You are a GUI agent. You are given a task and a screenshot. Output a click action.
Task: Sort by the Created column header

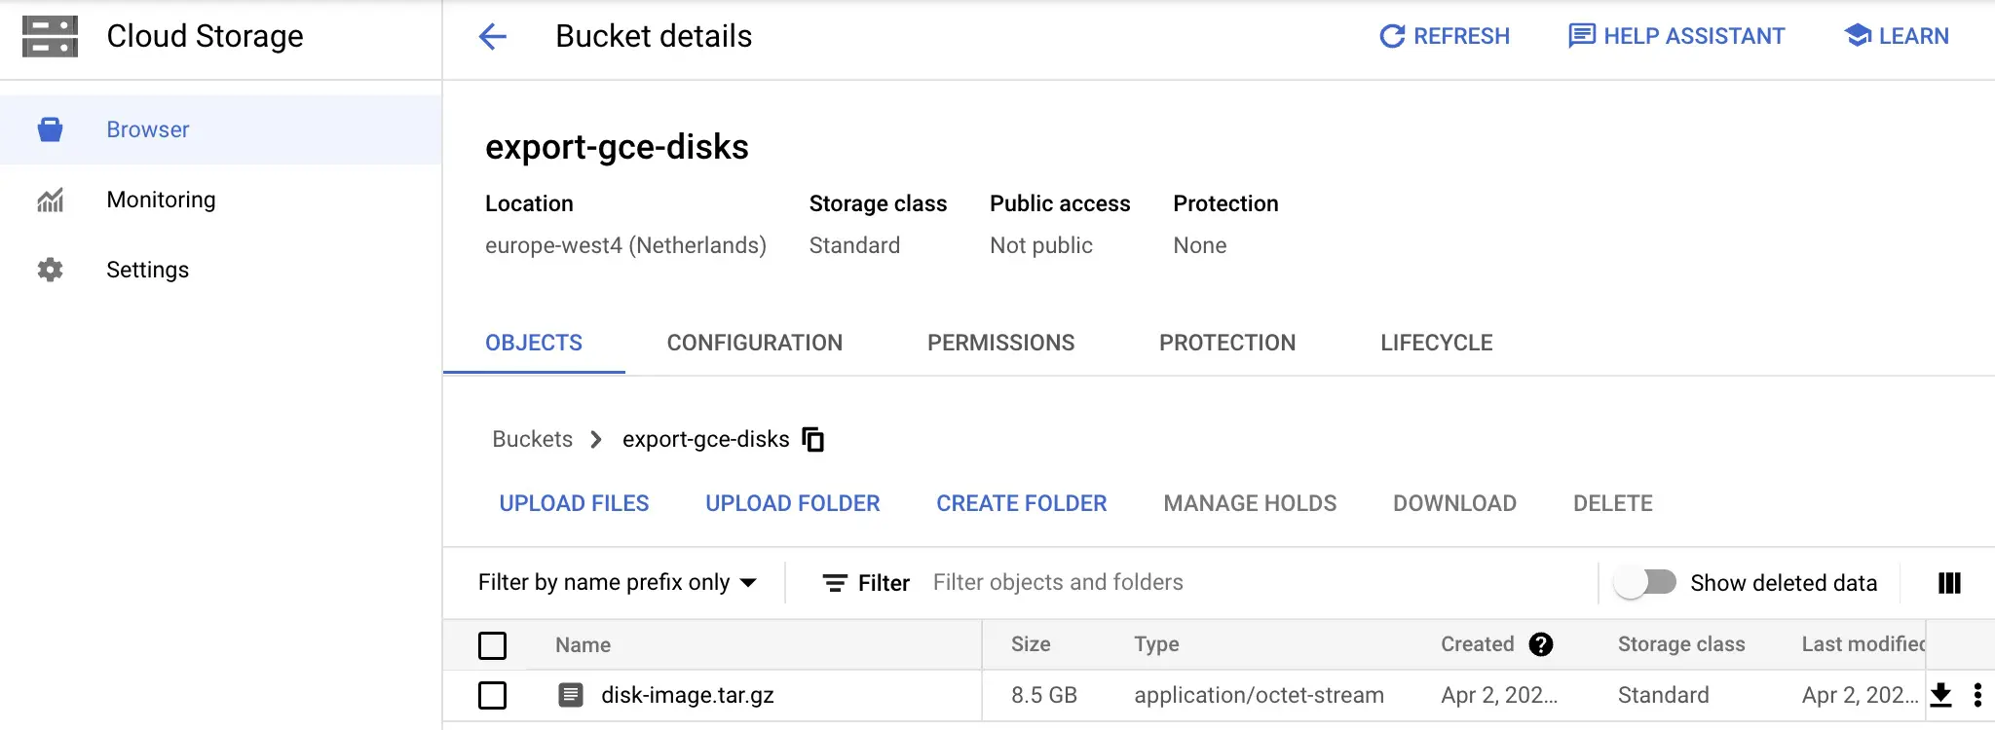(1478, 644)
